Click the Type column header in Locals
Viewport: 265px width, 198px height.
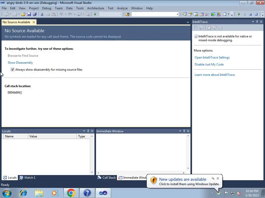(83, 136)
